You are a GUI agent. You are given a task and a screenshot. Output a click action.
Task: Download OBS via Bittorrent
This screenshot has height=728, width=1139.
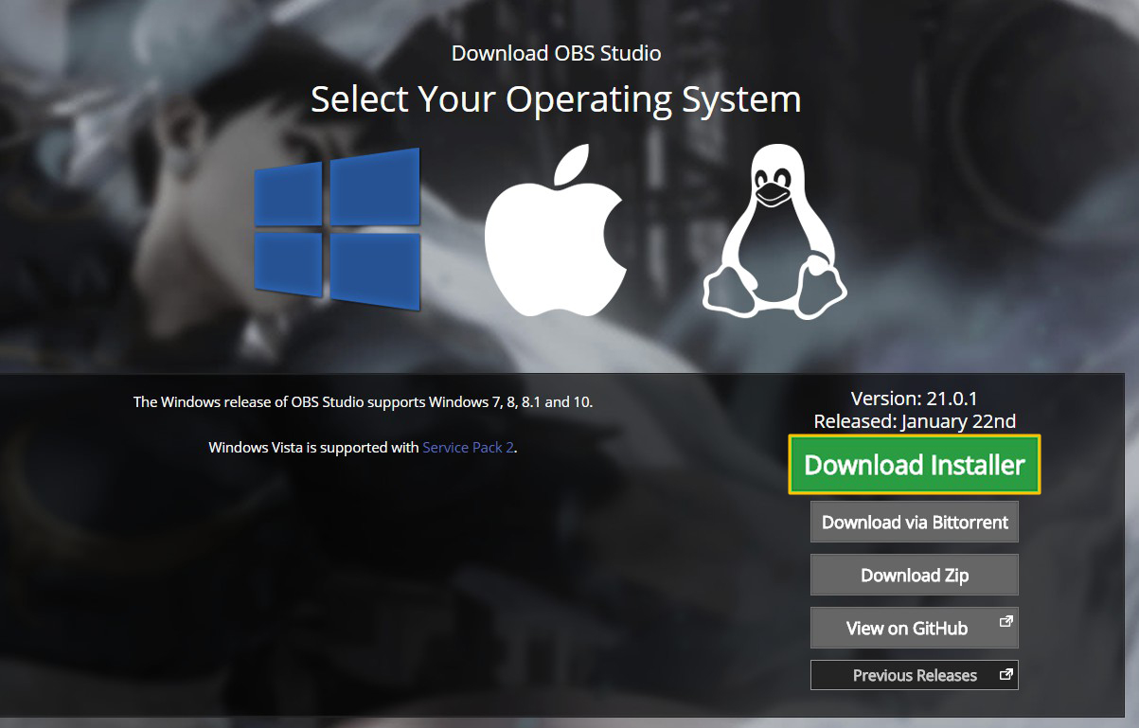[x=915, y=522]
